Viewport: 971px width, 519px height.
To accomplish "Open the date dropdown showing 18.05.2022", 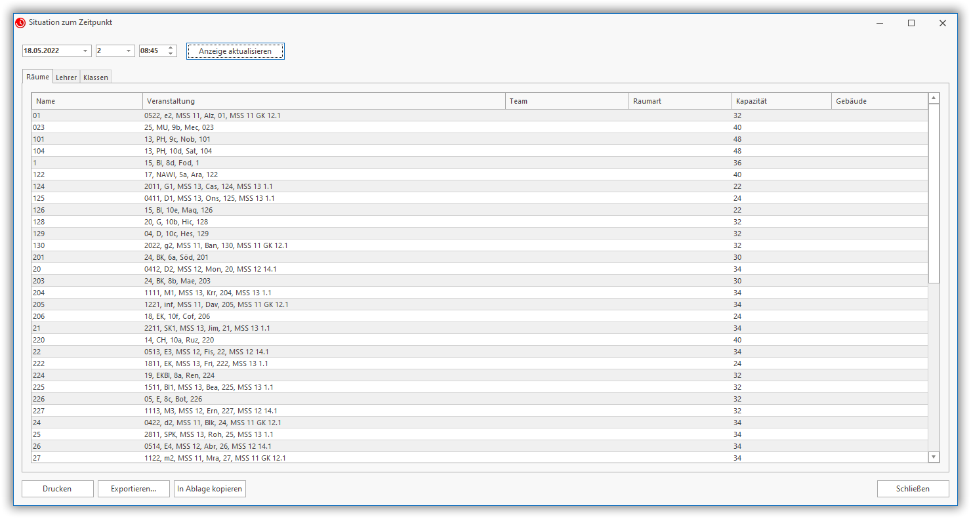I will point(86,51).
